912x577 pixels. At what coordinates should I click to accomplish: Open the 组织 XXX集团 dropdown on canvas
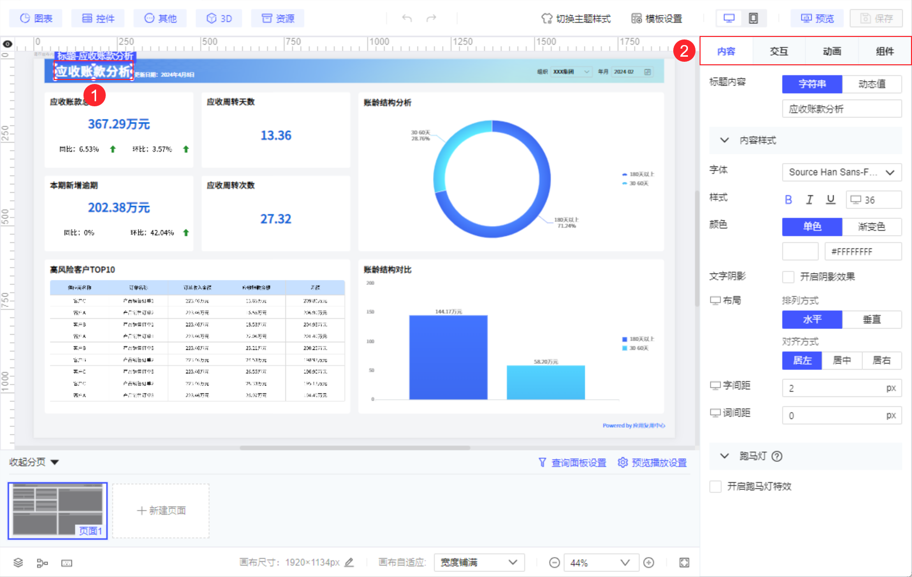[572, 72]
